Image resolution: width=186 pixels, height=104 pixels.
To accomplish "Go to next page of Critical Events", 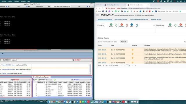I will click(x=132, y=66).
